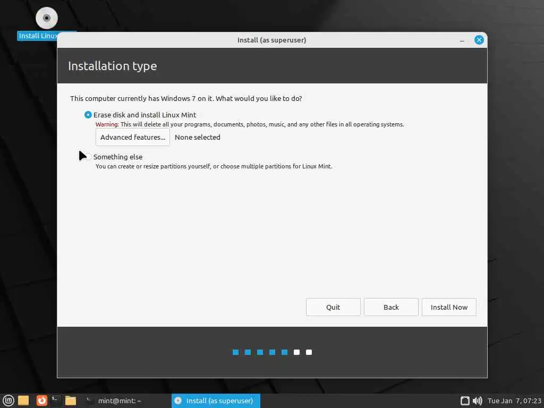Switch to mint@mint terminal window
Viewport: 544px width, 408px height.
(x=114, y=401)
